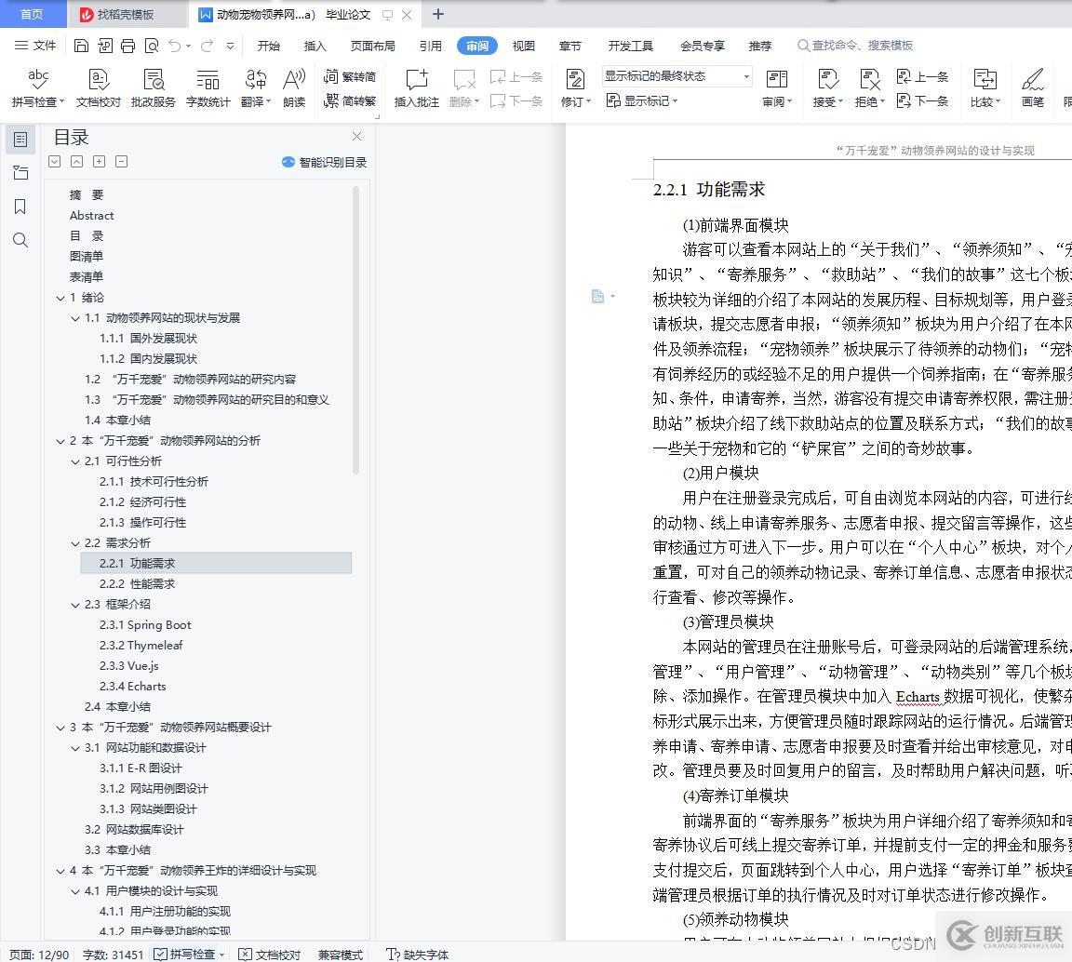Open the bookmark panel in left sidebar
The width and height of the screenshot is (1072, 962).
coord(20,207)
